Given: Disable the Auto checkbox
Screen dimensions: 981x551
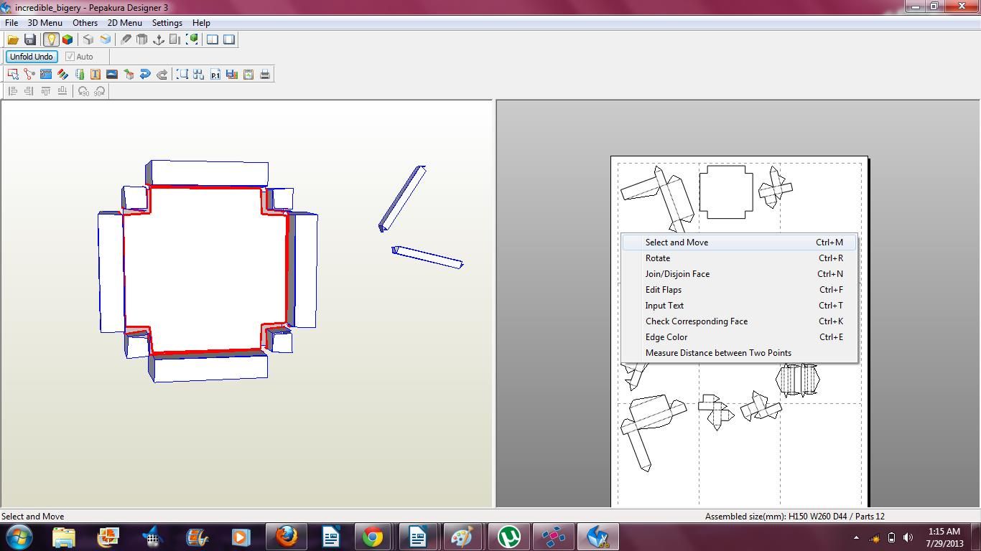Looking at the screenshot, I should point(70,57).
